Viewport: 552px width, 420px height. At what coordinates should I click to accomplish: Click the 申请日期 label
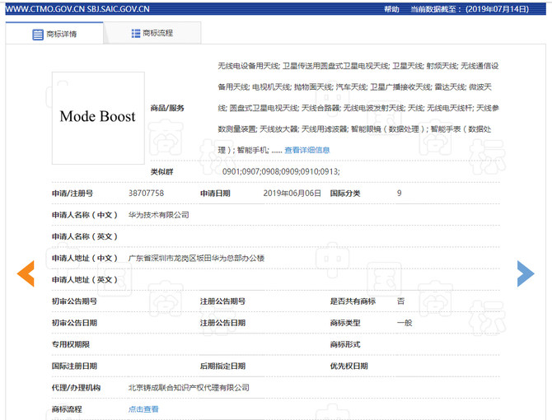215,193
